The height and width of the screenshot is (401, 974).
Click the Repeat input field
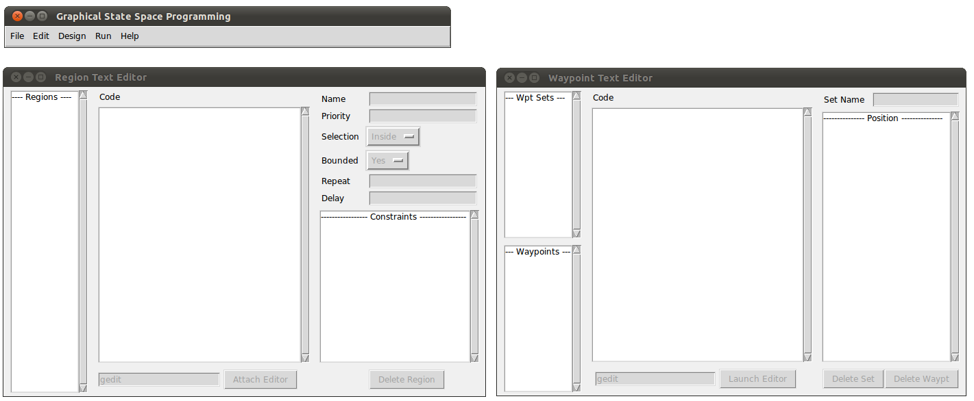tap(422, 180)
